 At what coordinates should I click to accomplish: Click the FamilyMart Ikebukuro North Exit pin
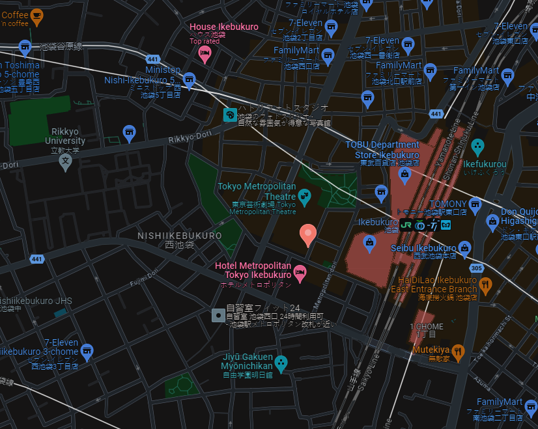coord(430,72)
